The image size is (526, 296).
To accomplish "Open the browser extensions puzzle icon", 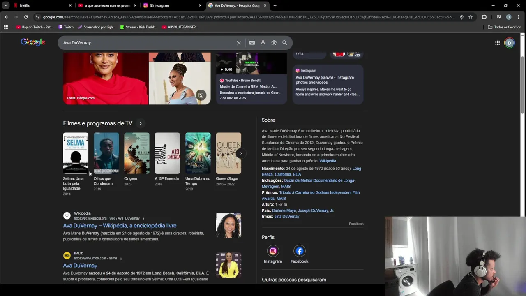I will click(x=484, y=17).
